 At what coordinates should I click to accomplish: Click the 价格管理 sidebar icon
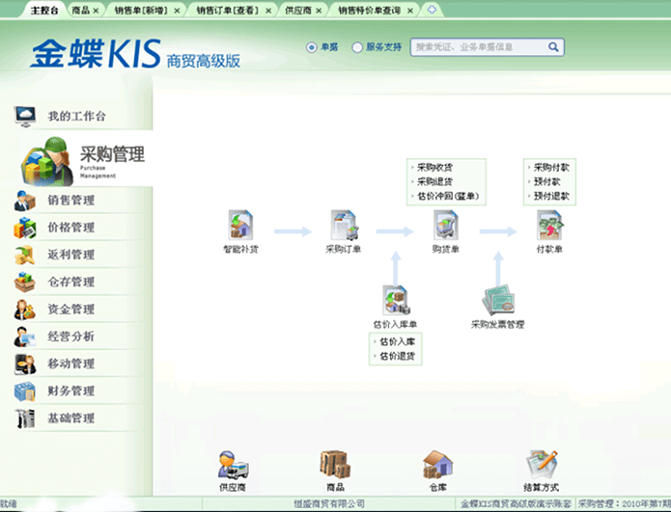pyautogui.click(x=24, y=228)
